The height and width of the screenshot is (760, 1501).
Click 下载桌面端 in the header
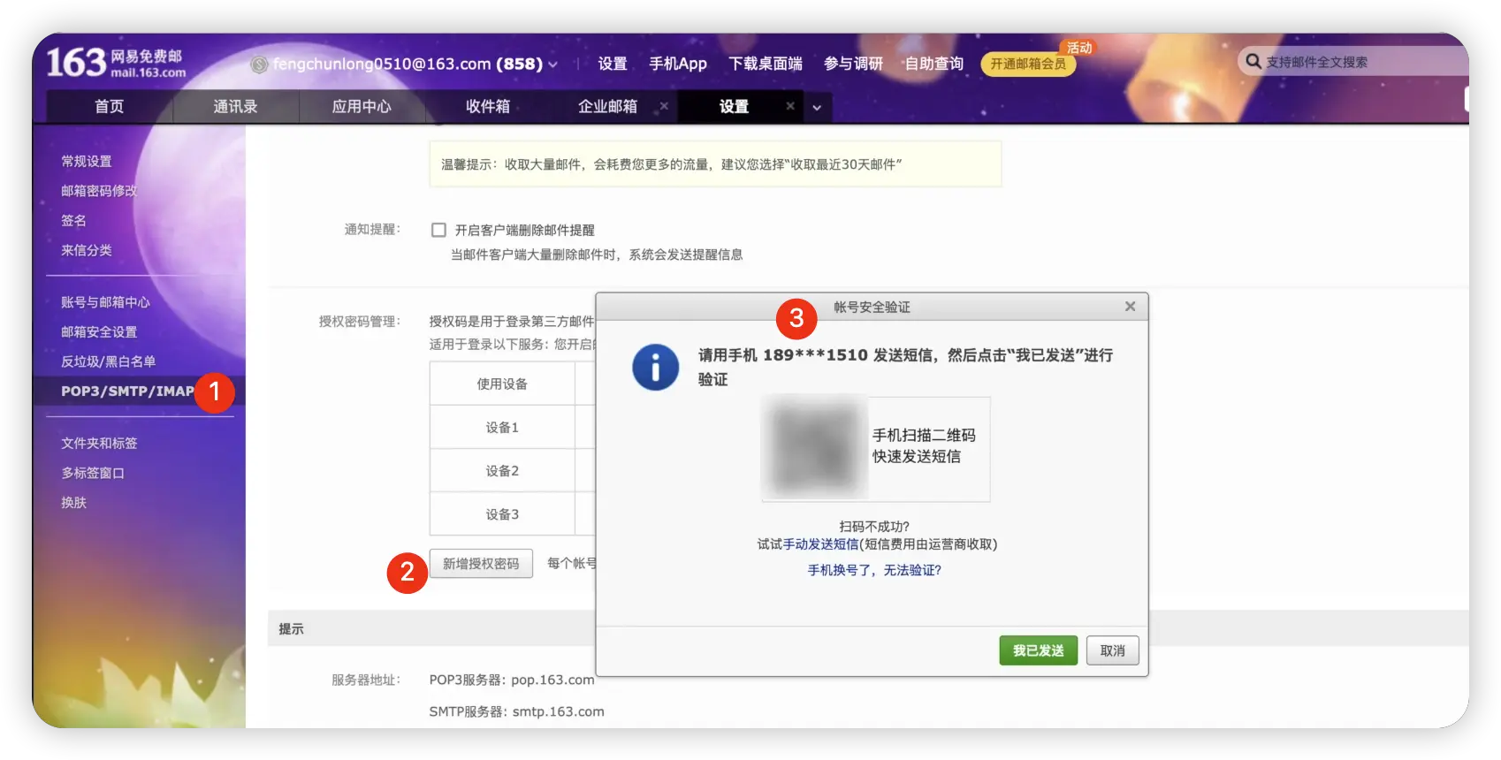[766, 64]
